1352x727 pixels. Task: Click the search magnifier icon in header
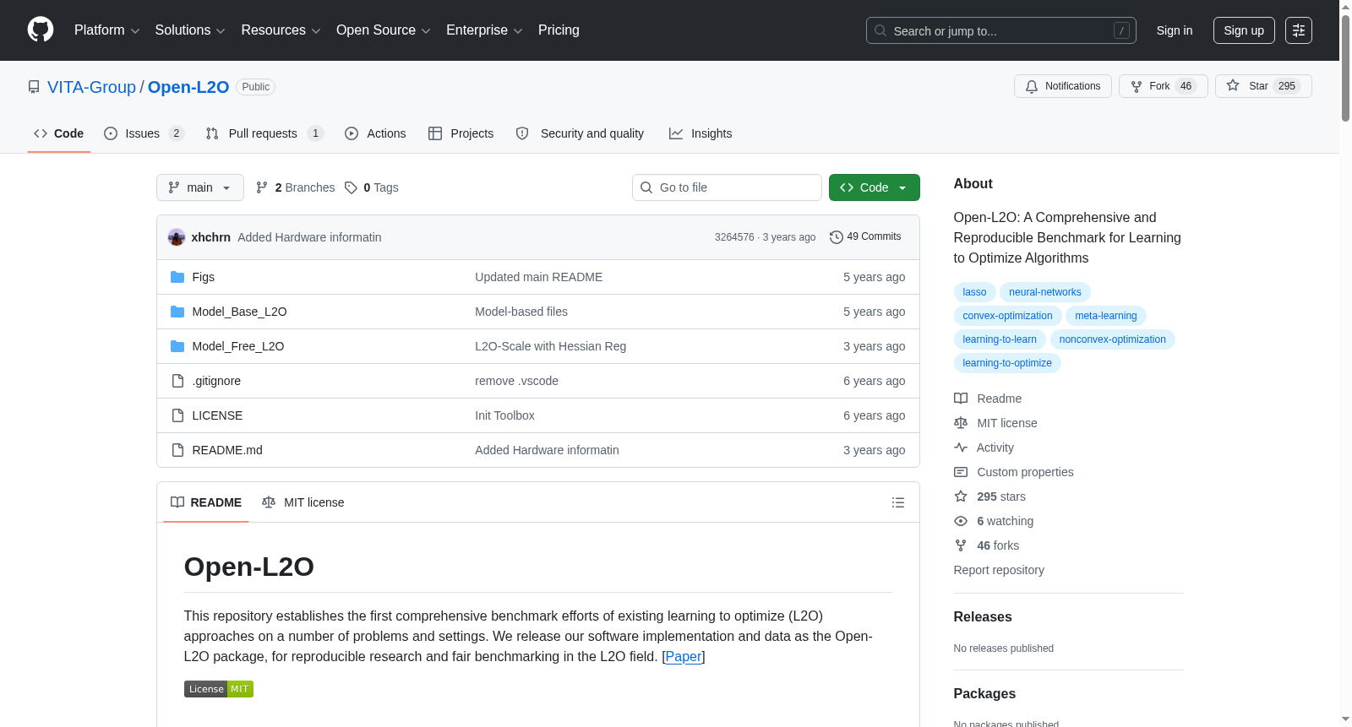880,30
